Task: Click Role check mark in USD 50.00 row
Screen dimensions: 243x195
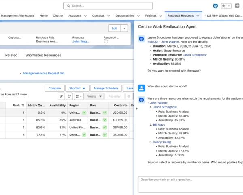Action: tap(105, 113)
